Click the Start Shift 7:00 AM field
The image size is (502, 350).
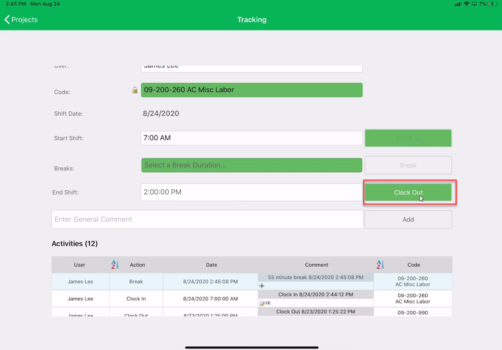(252, 138)
